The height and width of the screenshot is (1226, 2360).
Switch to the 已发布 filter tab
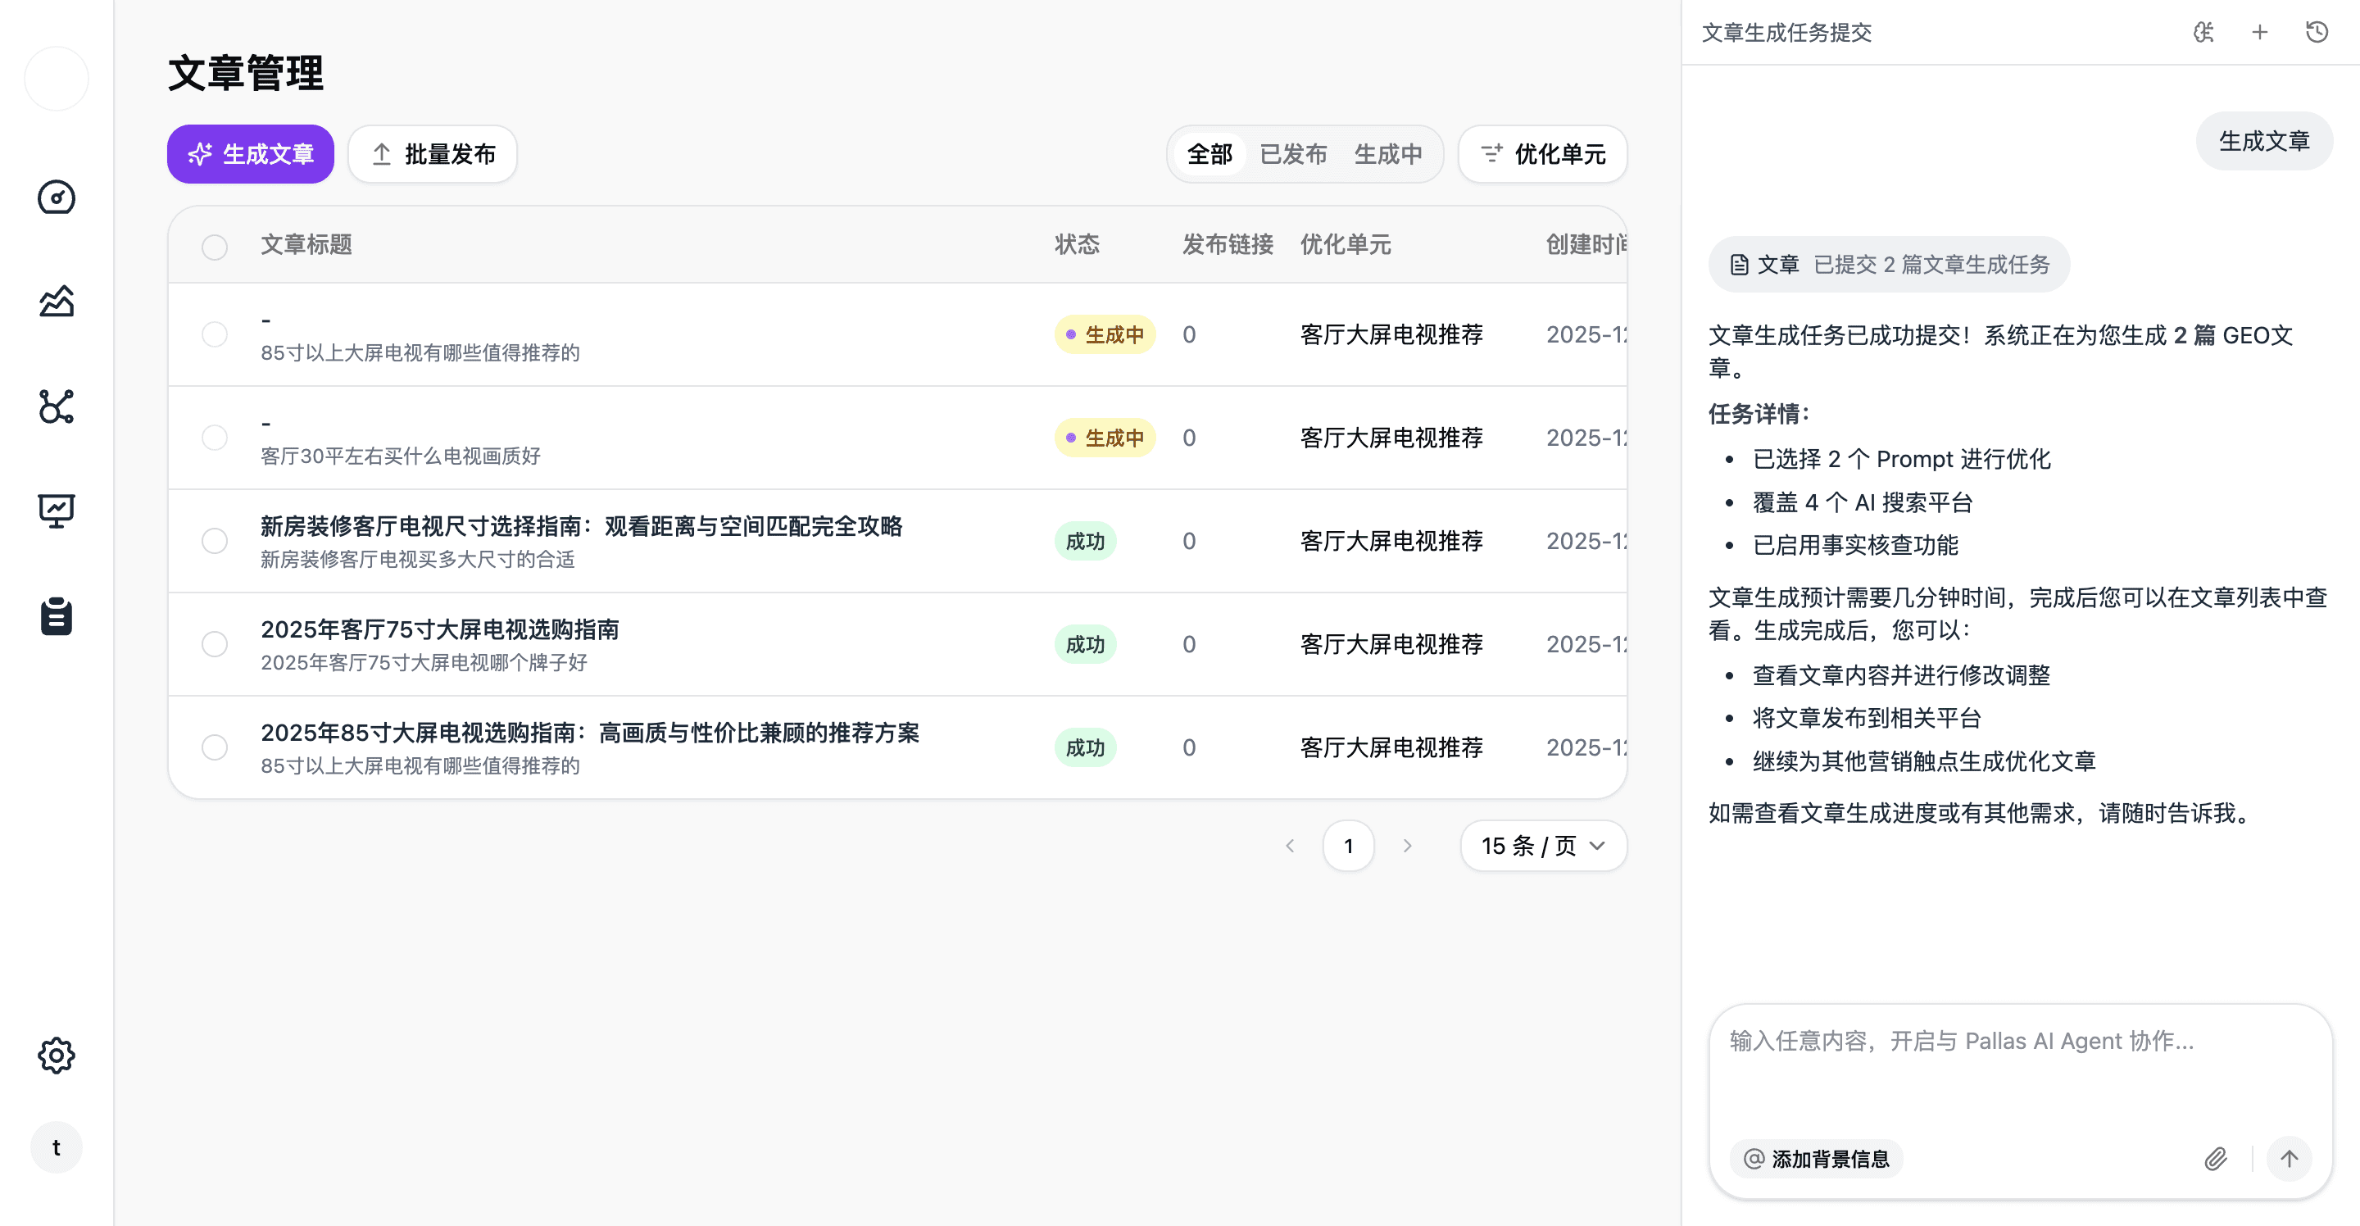[x=1293, y=154]
